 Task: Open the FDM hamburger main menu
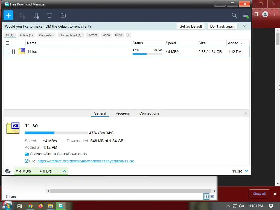click(246, 16)
